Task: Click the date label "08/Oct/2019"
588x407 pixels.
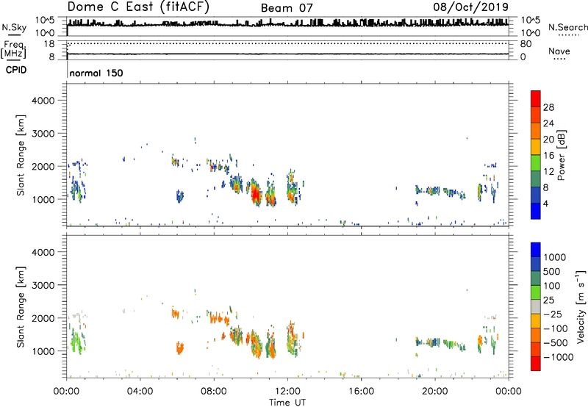Action: pyautogui.click(x=470, y=7)
